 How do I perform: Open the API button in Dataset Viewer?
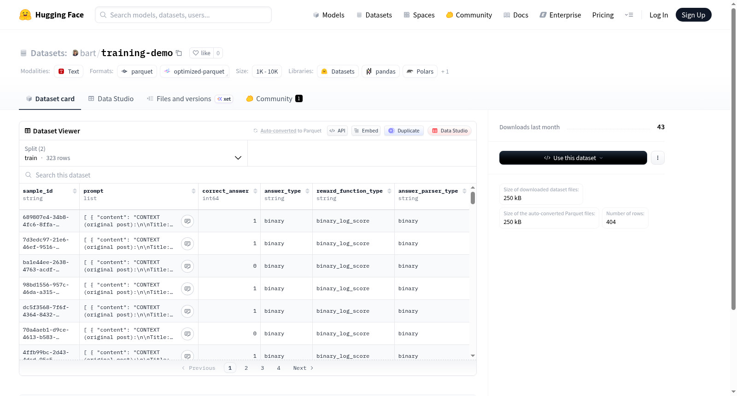(x=337, y=131)
